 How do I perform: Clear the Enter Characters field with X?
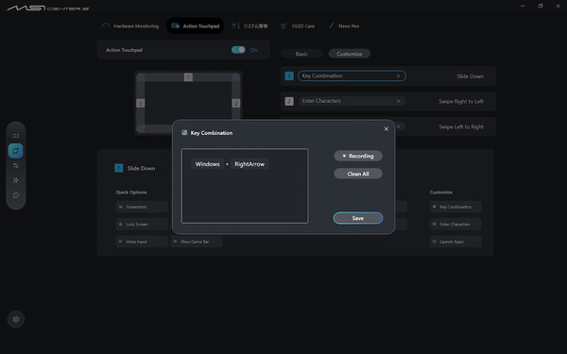(x=398, y=101)
